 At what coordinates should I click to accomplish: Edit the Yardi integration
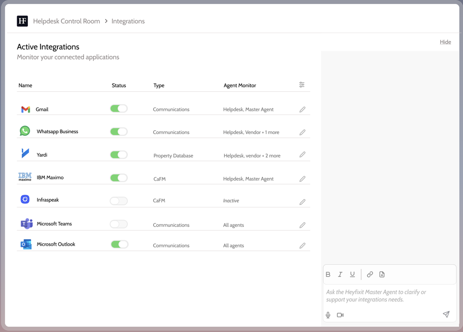tap(303, 154)
